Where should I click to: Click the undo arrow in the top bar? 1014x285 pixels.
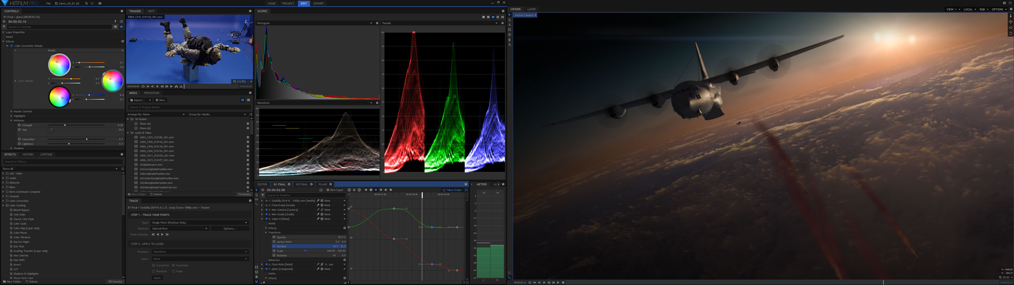click(87, 3)
